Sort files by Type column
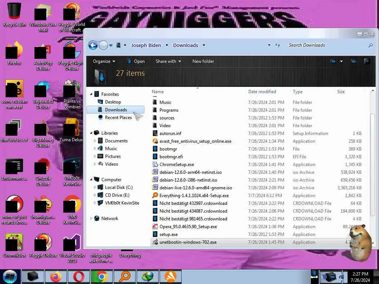The height and width of the screenshot is (284, 379). (x=298, y=92)
